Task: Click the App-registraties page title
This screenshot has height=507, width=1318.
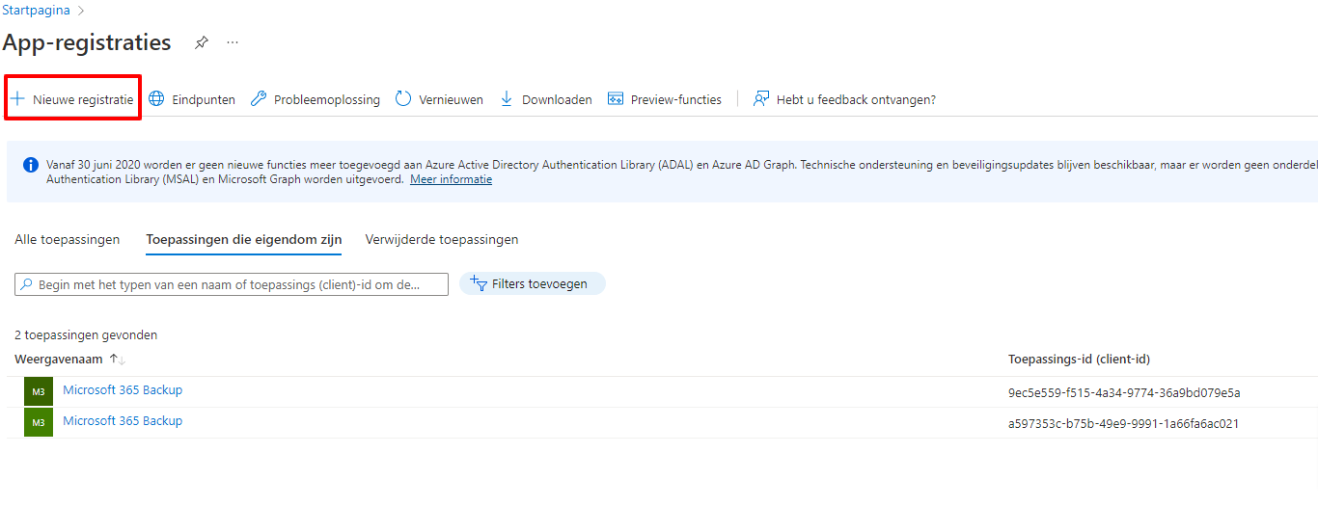Action: (x=87, y=42)
